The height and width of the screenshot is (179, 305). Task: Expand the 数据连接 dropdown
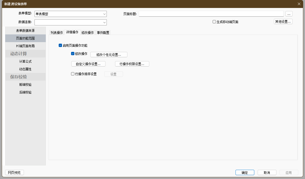(x=104, y=22)
